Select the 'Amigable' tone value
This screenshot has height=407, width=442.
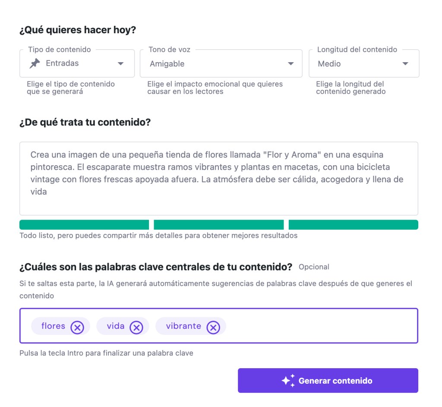click(167, 64)
